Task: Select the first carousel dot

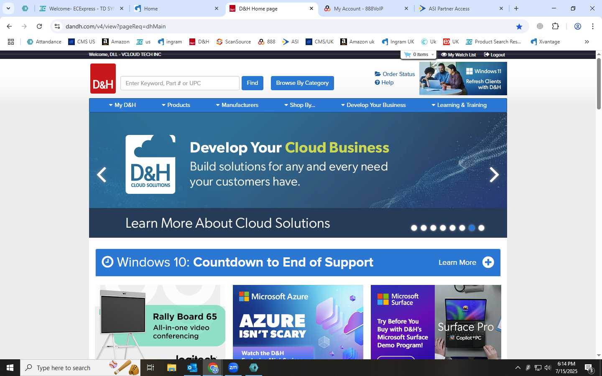Action: (x=414, y=228)
